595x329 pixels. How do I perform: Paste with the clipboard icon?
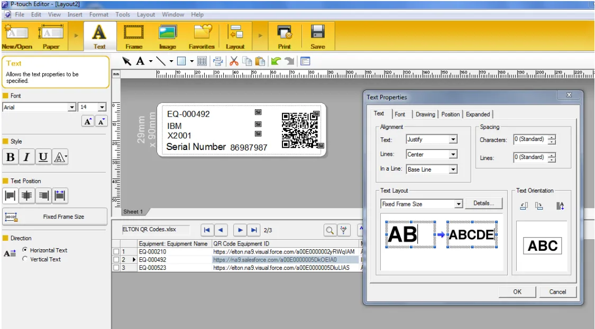(260, 61)
